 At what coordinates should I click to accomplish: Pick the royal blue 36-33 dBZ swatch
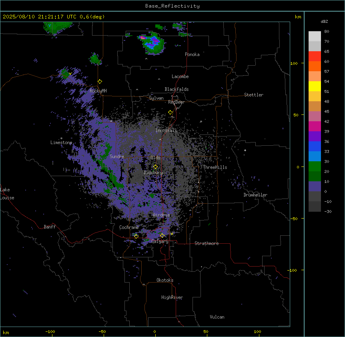pos(315,146)
